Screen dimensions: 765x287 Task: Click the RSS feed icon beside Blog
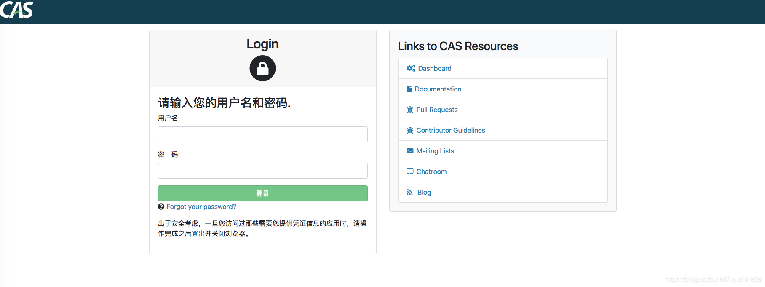tap(409, 192)
